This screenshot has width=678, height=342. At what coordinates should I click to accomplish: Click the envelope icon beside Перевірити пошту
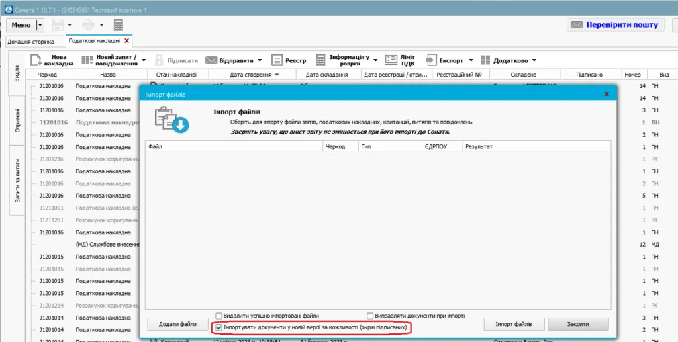(577, 25)
